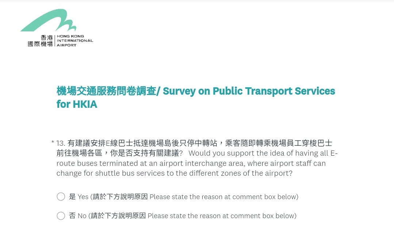Click 'Survey on Public Transport Services' heading

click(x=249, y=91)
